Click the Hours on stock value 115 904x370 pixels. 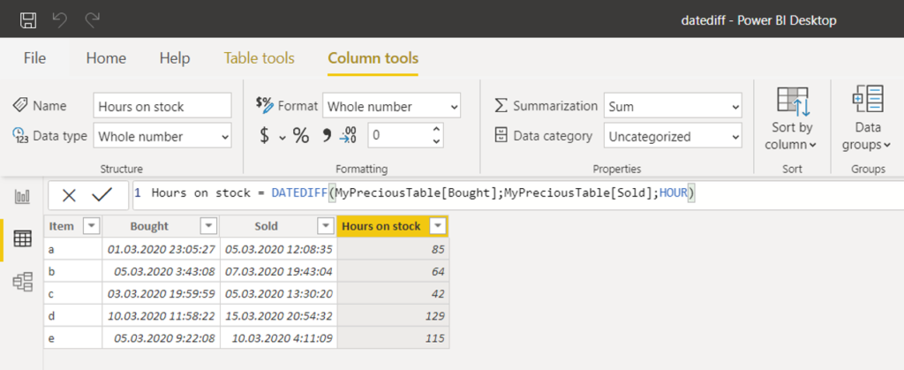[x=393, y=337]
